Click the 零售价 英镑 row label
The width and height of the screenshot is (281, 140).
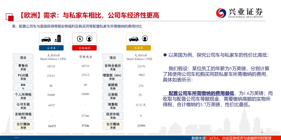click(23, 67)
